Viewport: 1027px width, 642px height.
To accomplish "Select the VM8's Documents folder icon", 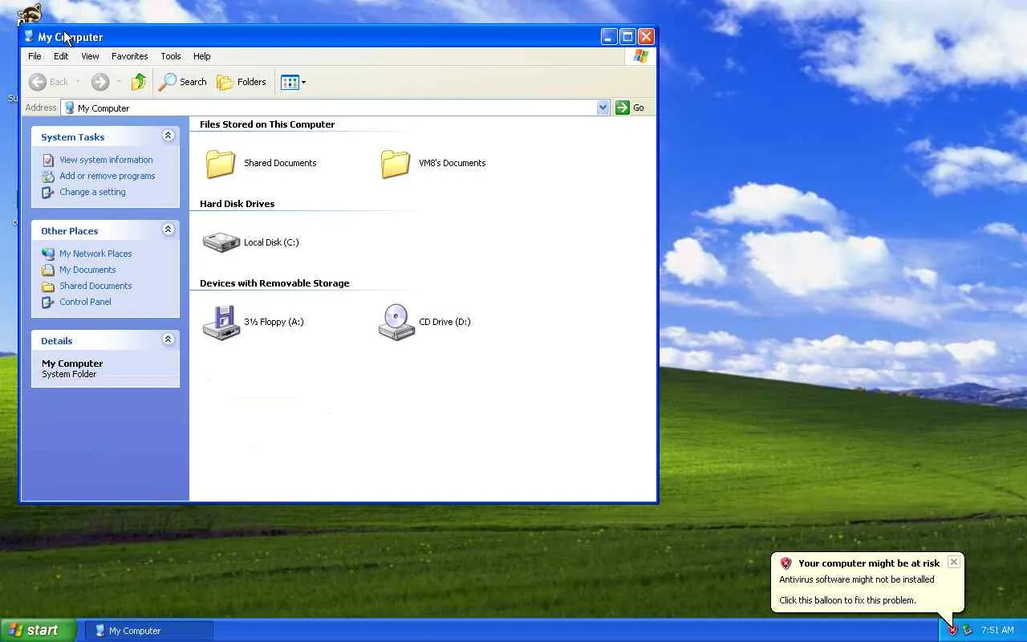I will (x=396, y=163).
